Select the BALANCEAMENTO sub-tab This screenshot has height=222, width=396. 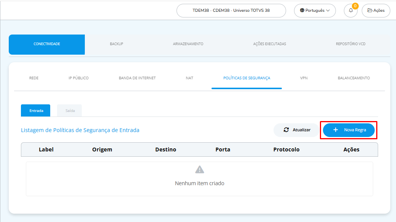point(354,78)
